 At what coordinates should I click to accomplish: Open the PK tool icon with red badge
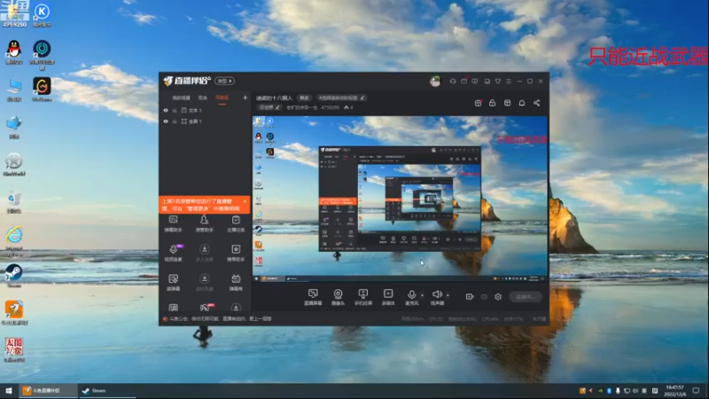point(206,308)
